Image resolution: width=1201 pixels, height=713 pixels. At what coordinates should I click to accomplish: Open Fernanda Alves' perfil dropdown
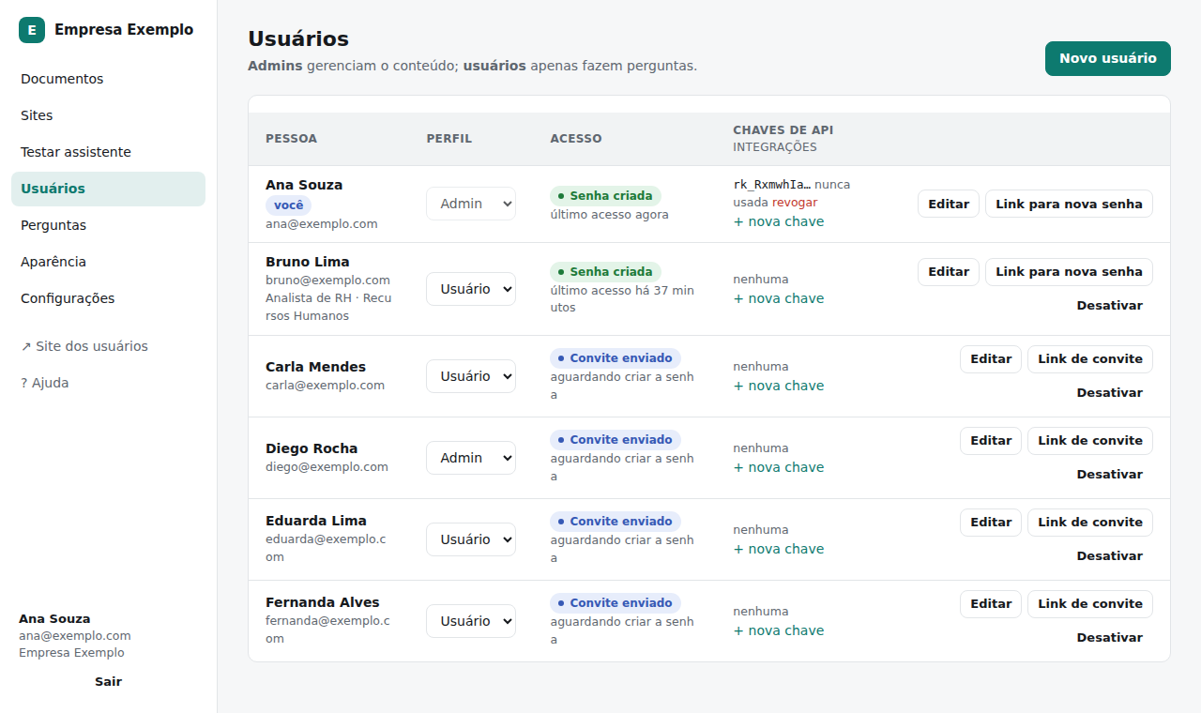[x=471, y=621]
